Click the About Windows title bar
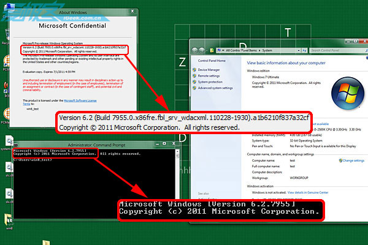This screenshot has width=368, height=245. click(x=73, y=12)
